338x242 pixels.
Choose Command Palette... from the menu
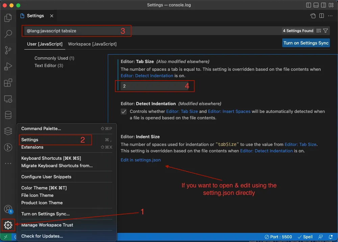click(67, 128)
